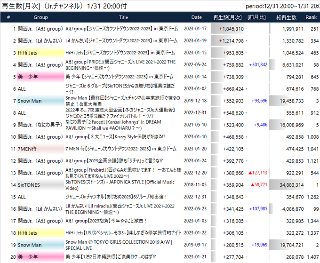Click total views 16,008,969
Image resolution: width=320 pixels, height=263 pixels.
tap(291, 125)
